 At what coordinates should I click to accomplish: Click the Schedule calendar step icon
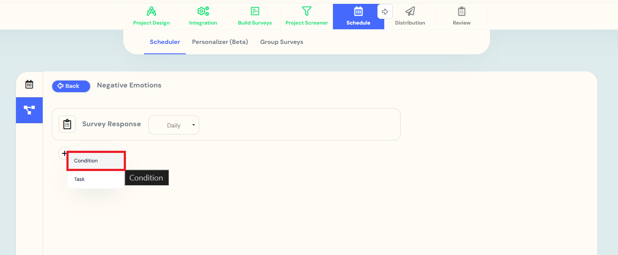click(358, 12)
